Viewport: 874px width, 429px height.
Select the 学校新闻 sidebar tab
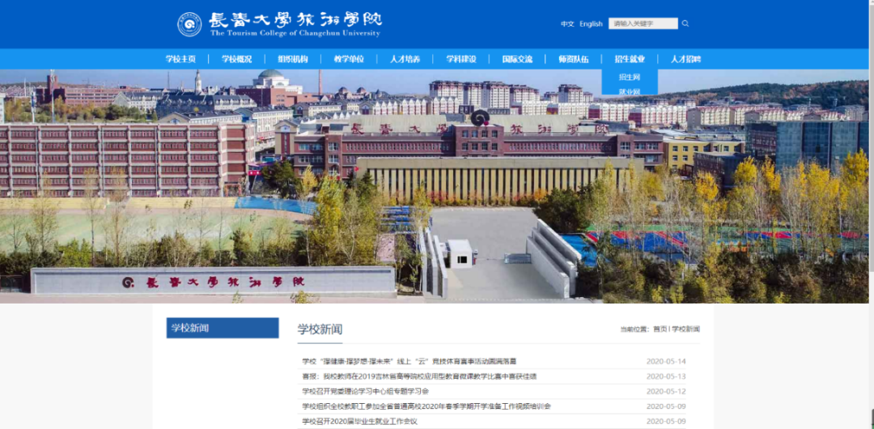(223, 328)
